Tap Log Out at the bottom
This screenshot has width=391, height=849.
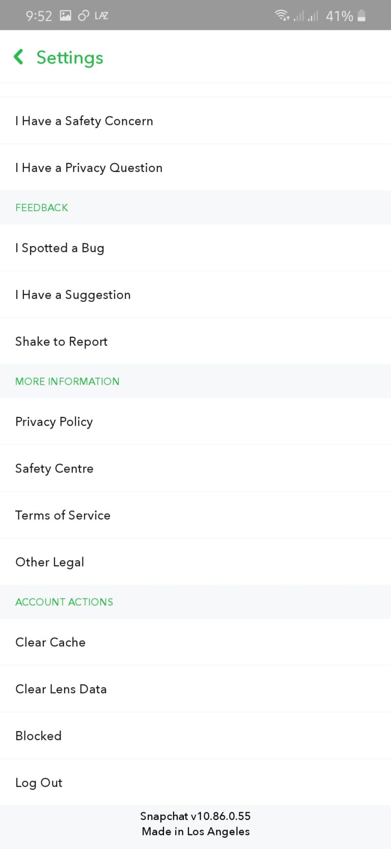[39, 782]
